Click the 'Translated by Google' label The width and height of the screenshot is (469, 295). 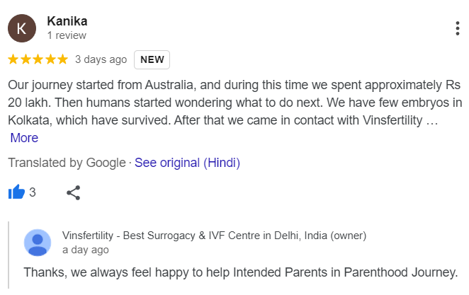click(x=67, y=163)
